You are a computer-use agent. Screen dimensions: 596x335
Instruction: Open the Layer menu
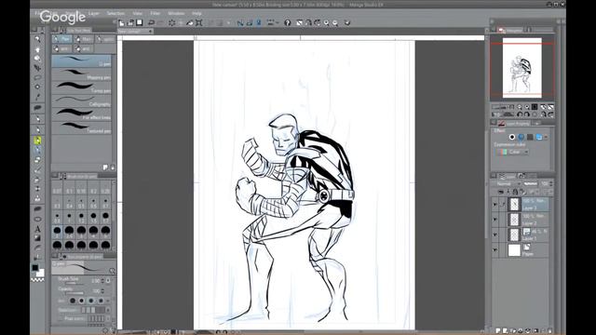93,13
